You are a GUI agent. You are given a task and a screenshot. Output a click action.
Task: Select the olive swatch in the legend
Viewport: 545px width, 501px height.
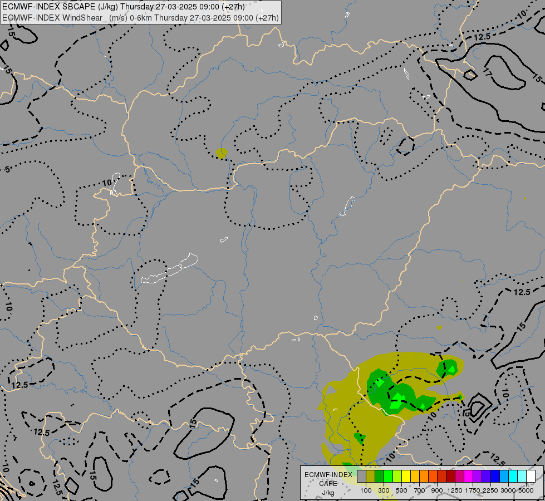pos(371,476)
